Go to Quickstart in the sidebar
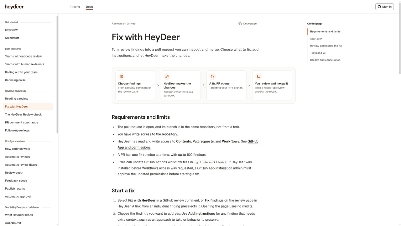 click(x=28, y=38)
